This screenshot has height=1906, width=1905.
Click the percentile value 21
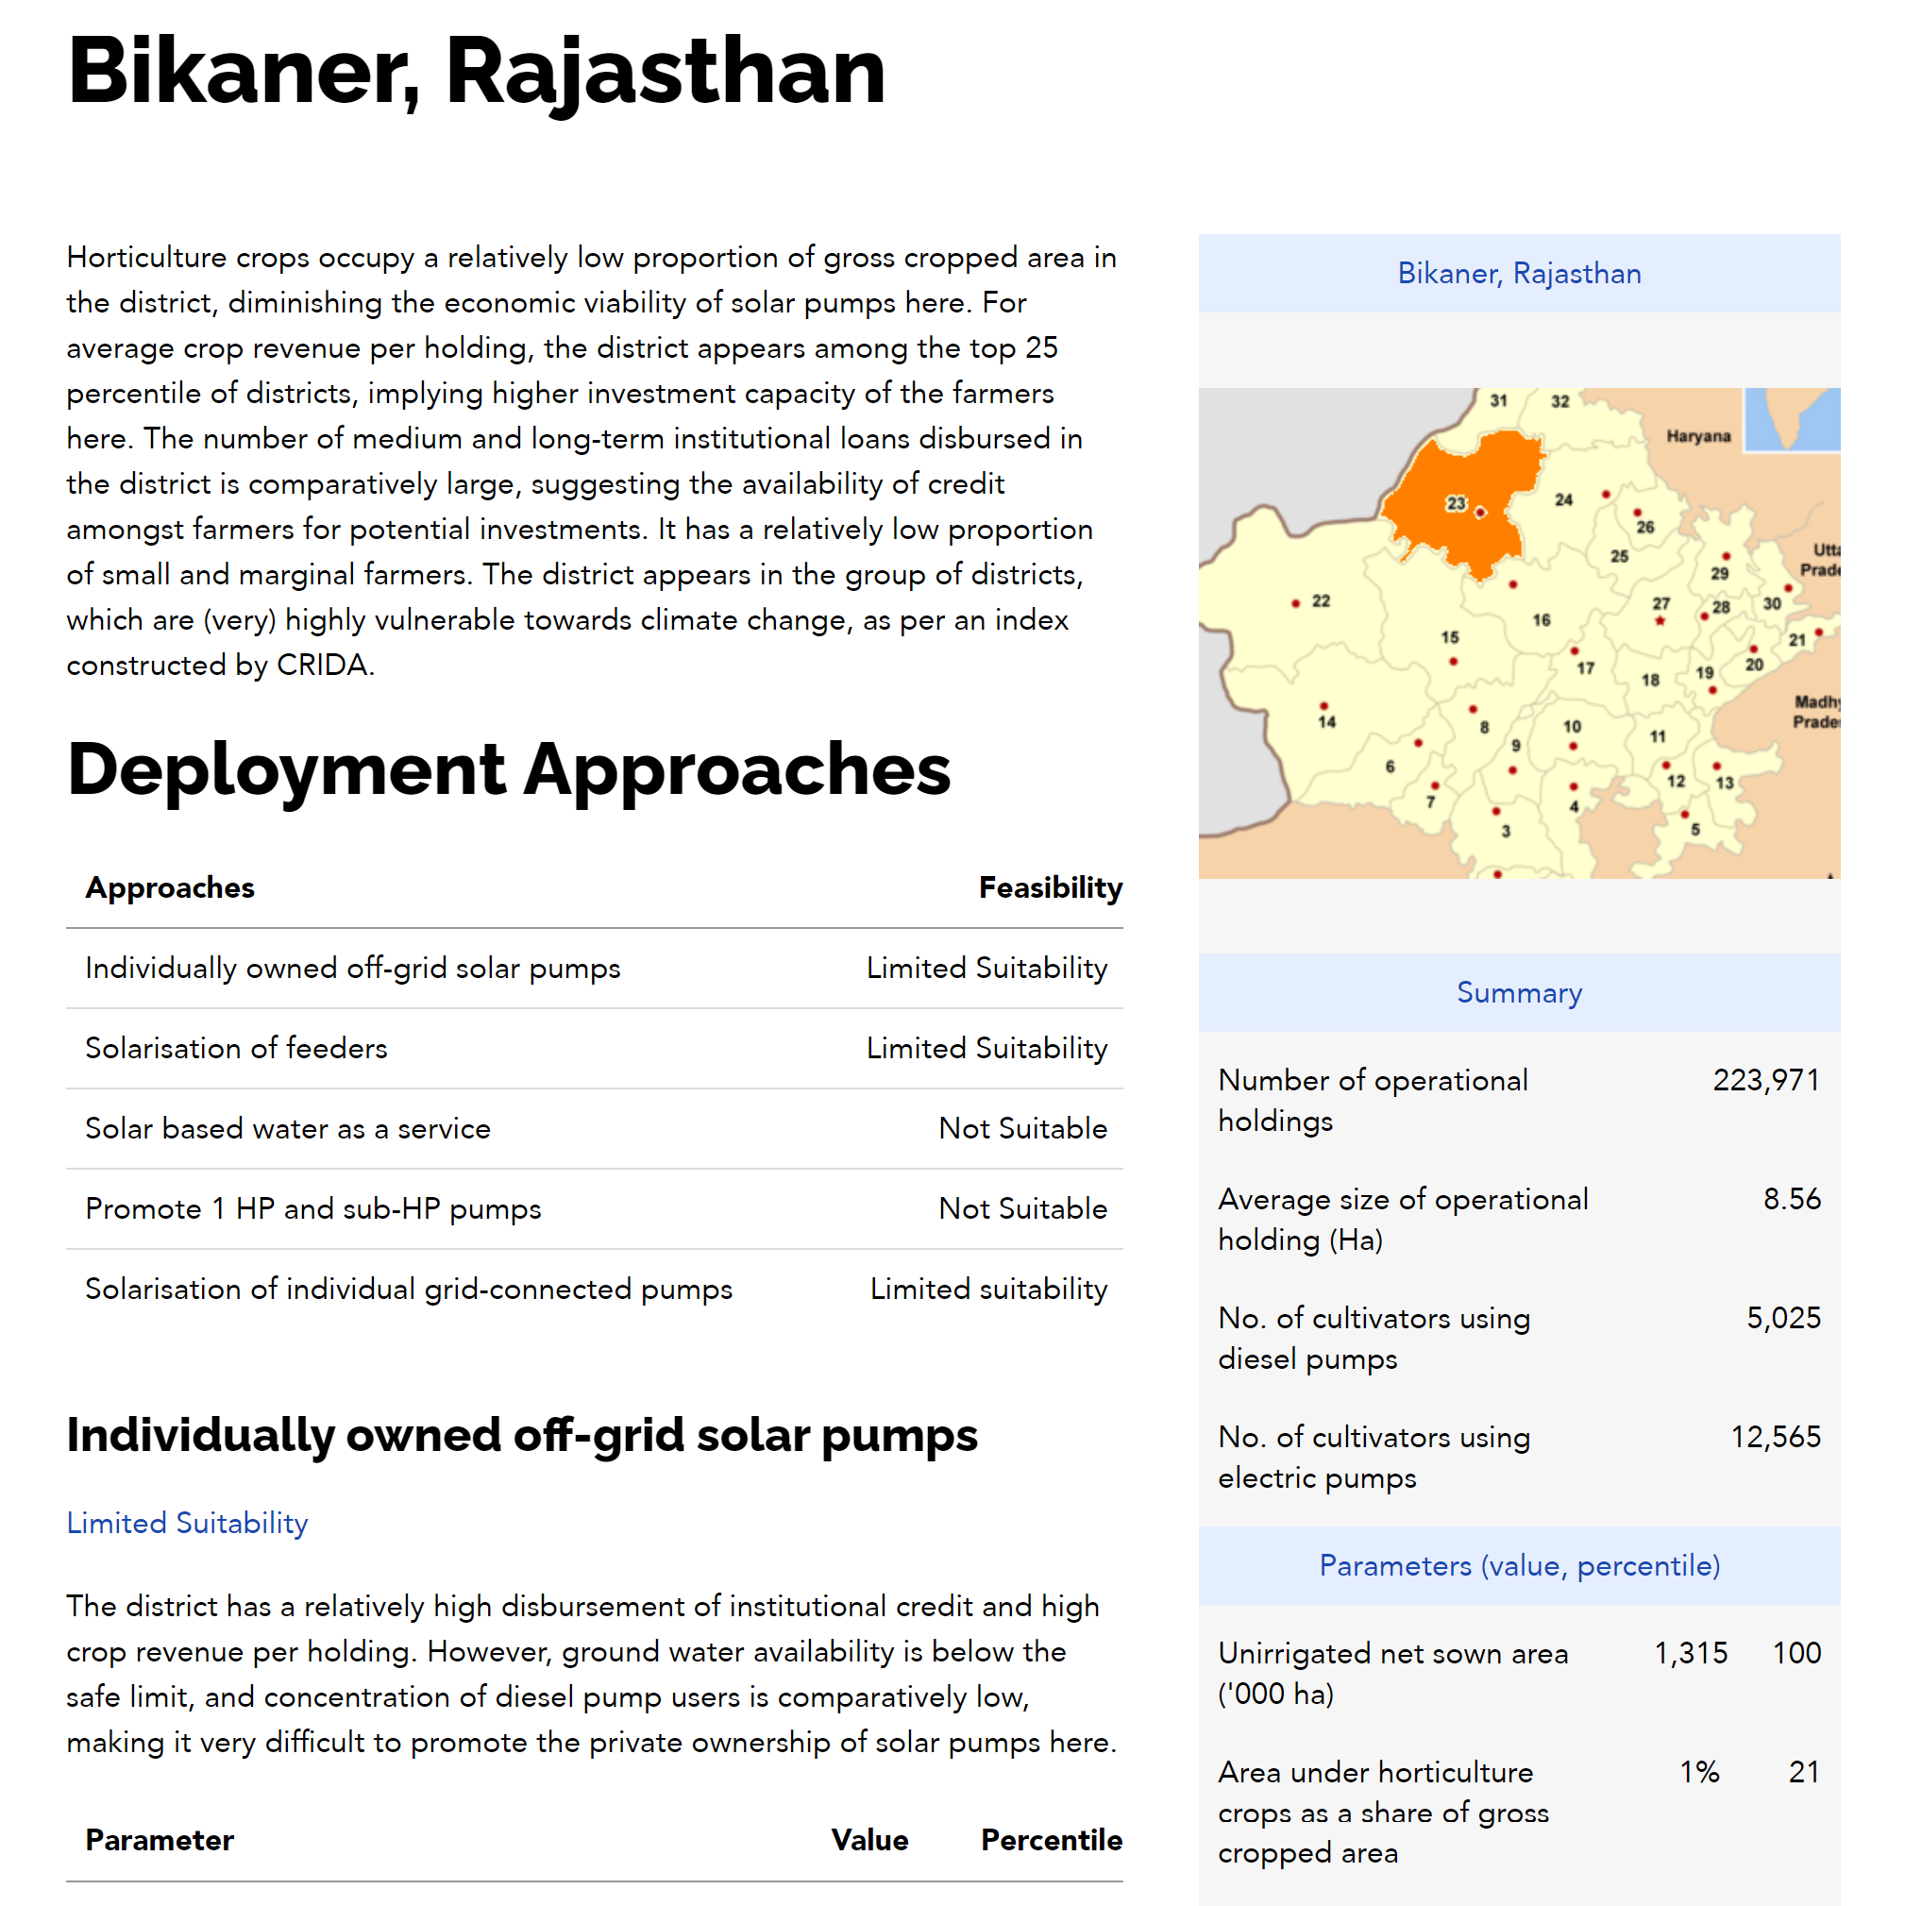coord(1804,1772)
